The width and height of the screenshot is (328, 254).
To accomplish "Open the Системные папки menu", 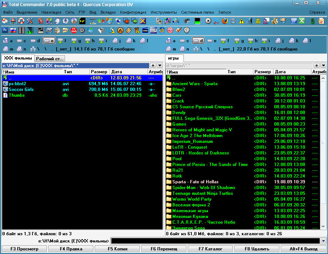I will click(198, 12).
